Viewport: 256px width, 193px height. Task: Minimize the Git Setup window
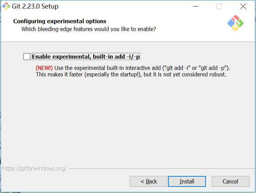[195, 6]
